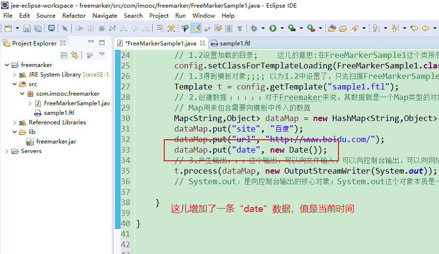The height and width of the screenshot is (254, 439).
Task: Collapse the com.imooc.freemarker package node
Action: tap(23, 94)
